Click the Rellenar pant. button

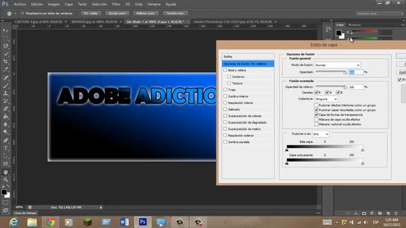pyautogui.click(x=145, y=13)
